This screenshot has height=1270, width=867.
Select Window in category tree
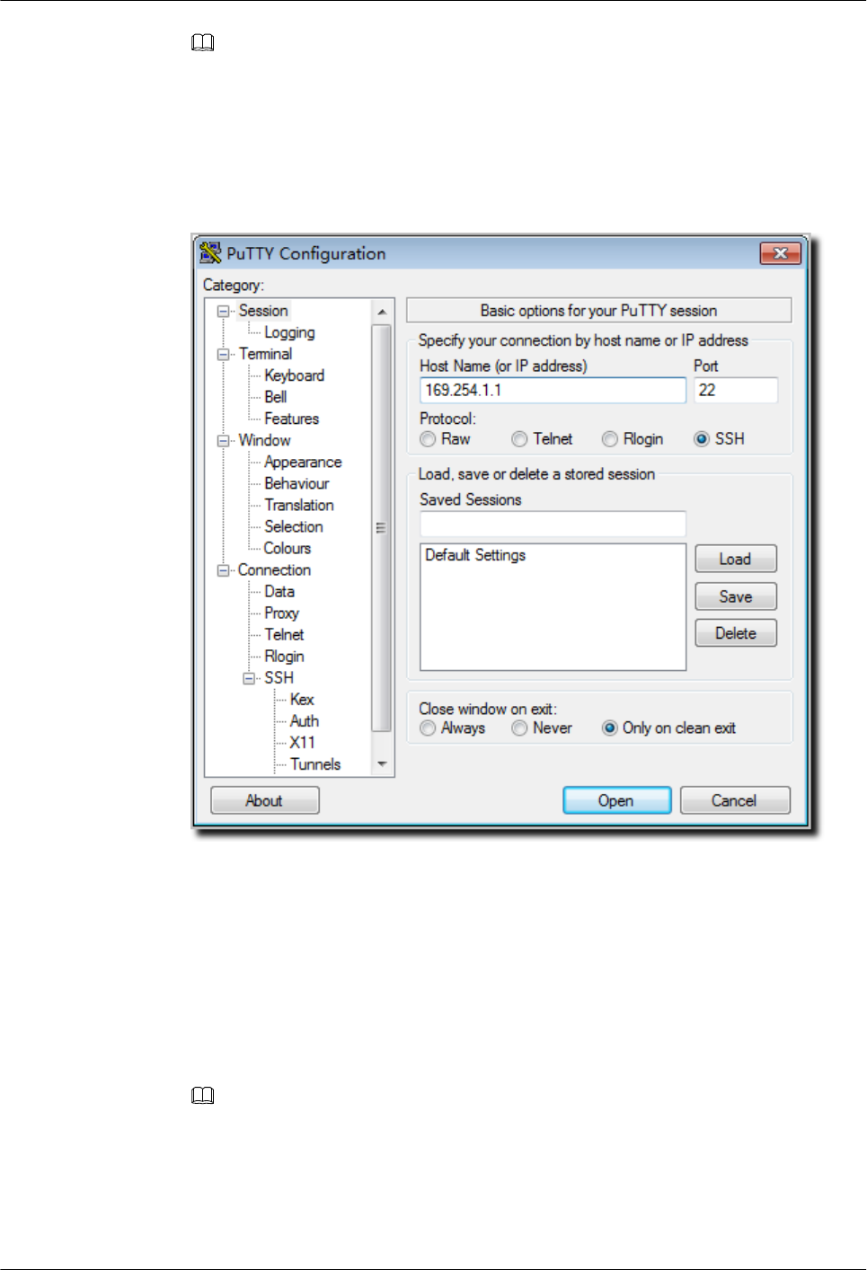click(x=264, y=440)
